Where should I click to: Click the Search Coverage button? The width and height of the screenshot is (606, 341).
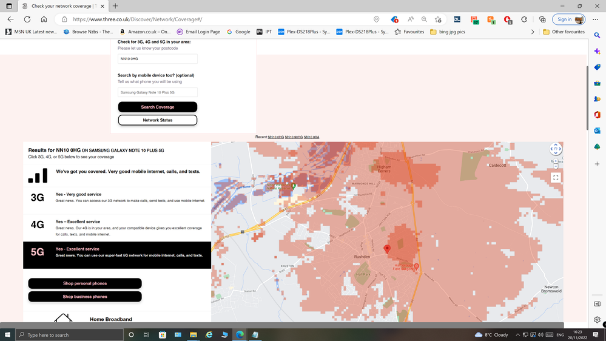(x=157, y=107)
